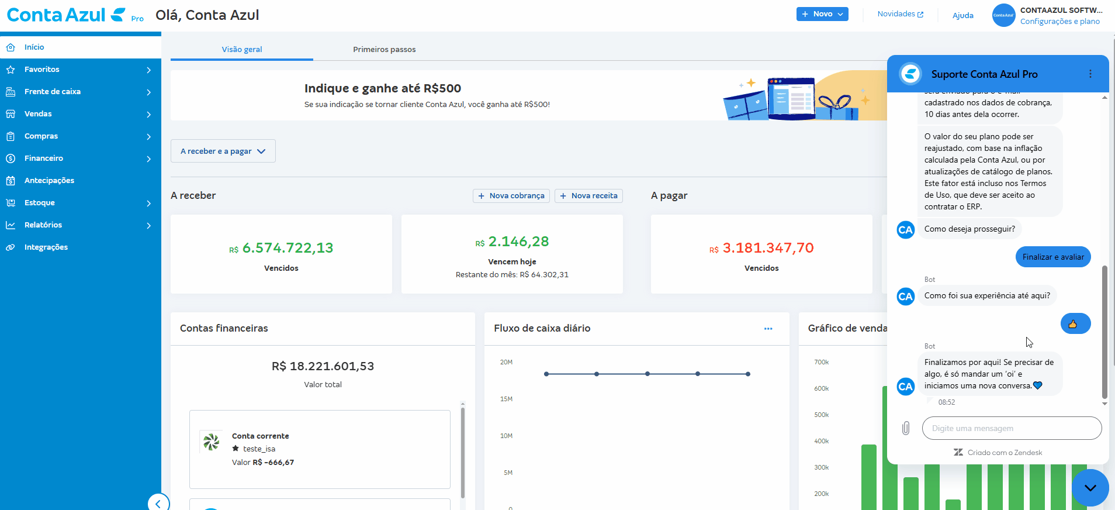Click the Contas financeiras list scrollbar
Viewport: 1115px width, 510px height.
coord(463,453)
